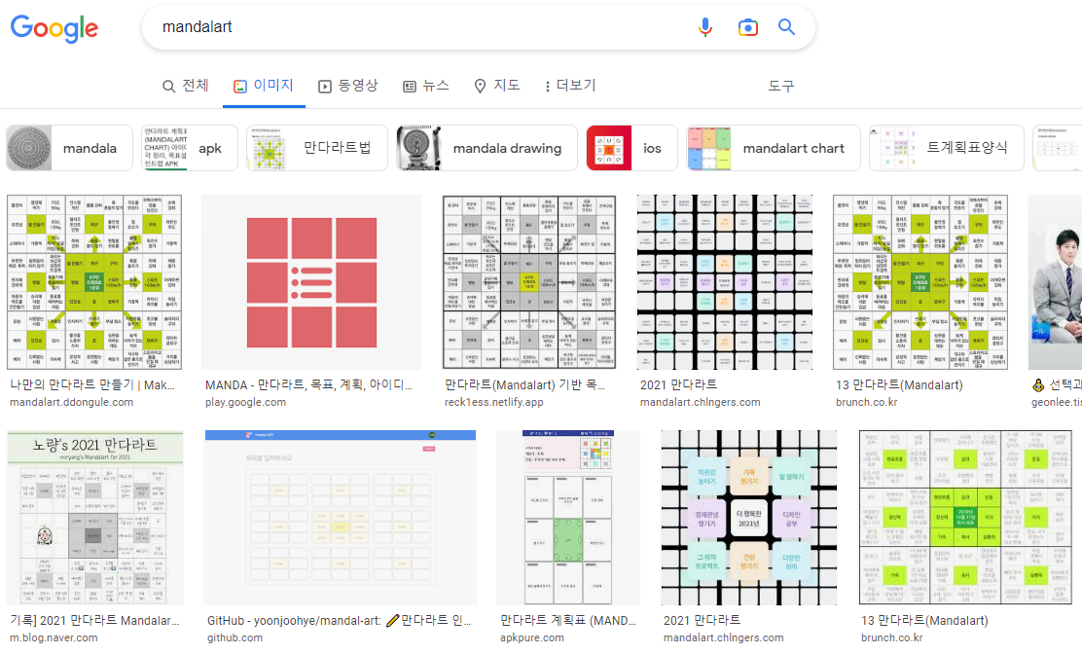Screen dimensions: 1082x655
Task: Open bottom-row 13 만다라트(Mandalart) green image
Action: click(x=965, y=518)
